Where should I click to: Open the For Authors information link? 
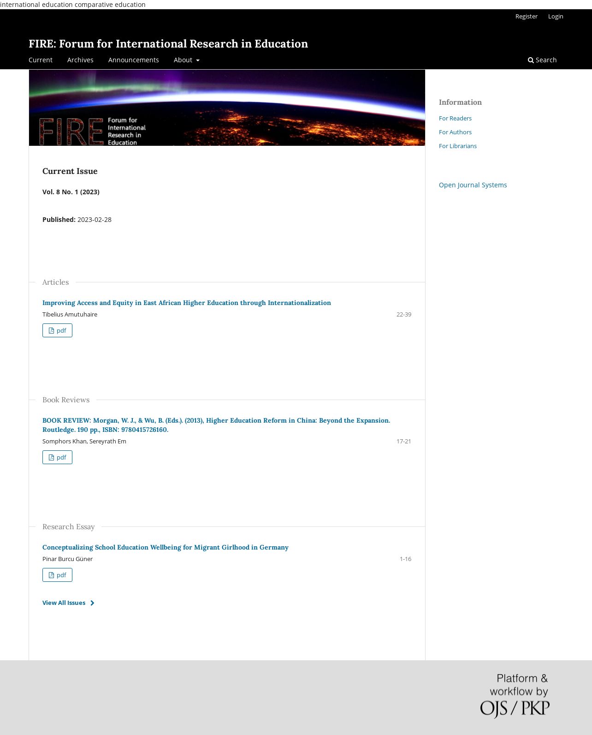[x=455, y=132]
